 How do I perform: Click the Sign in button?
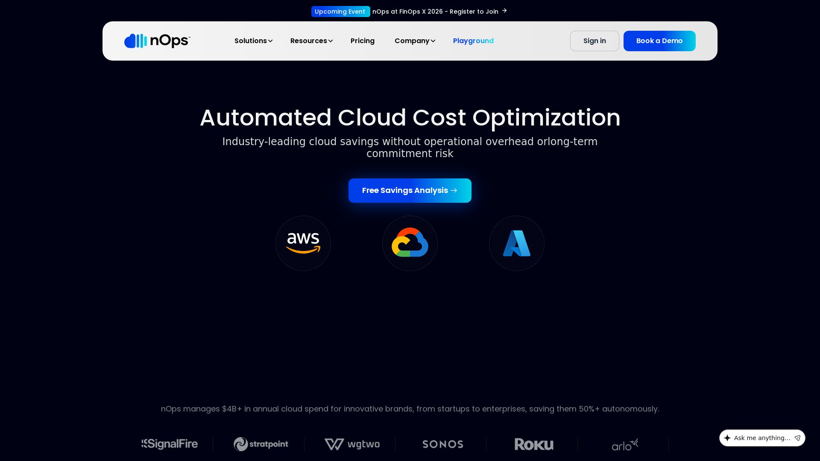(594, 41)
